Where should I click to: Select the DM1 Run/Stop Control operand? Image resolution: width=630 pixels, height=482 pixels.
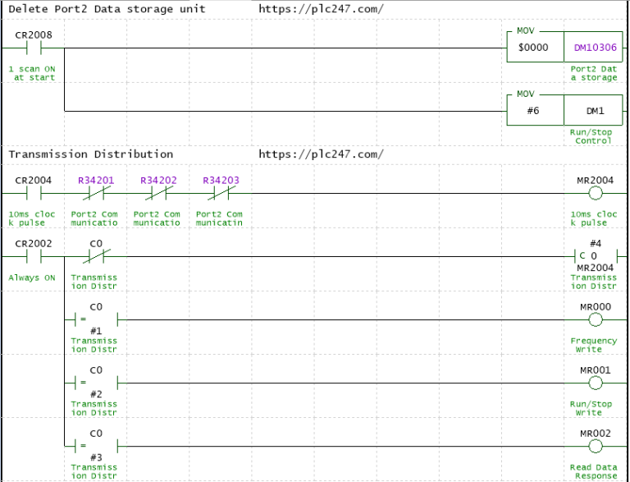pyautogui.click(x=596, y=110)
